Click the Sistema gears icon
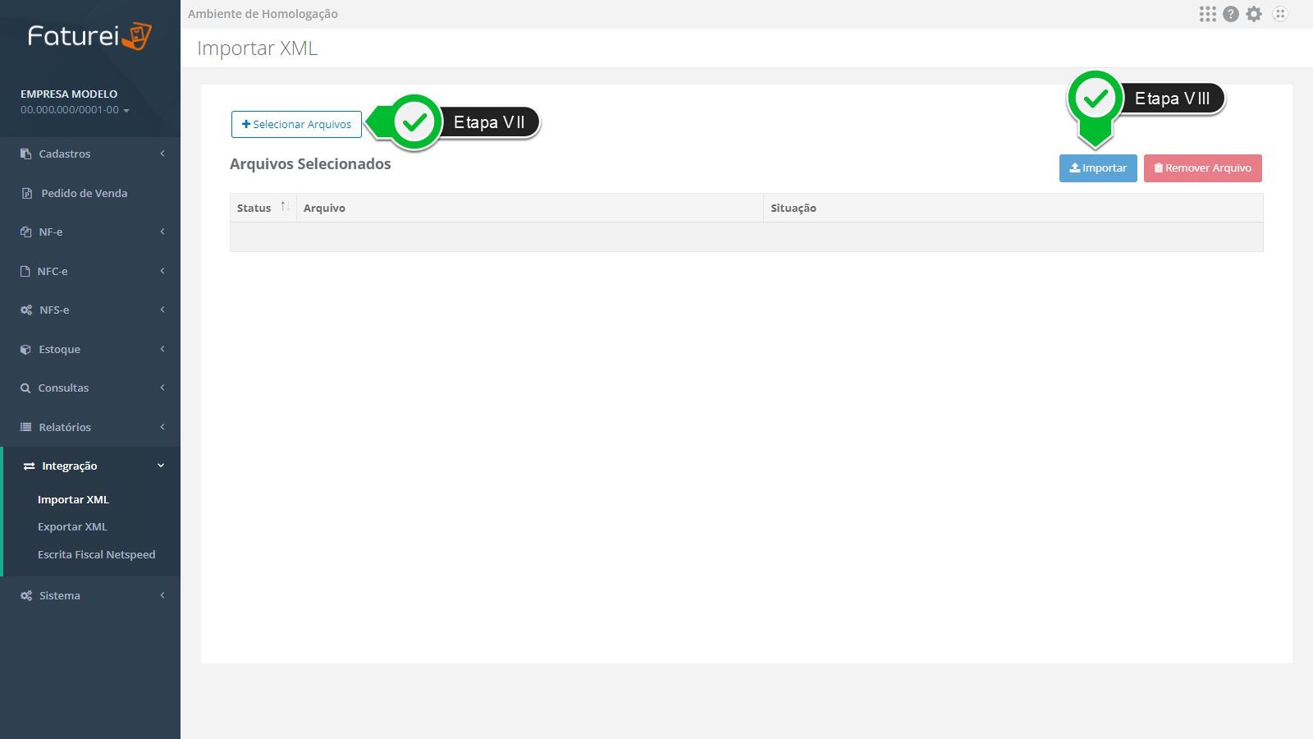 click(26, 595)
